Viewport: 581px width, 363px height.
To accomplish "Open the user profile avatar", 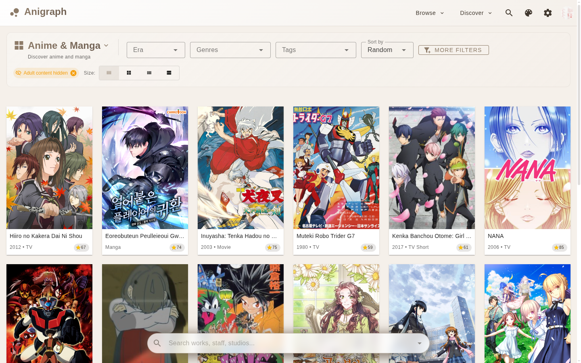I will (x=567, y=13).
